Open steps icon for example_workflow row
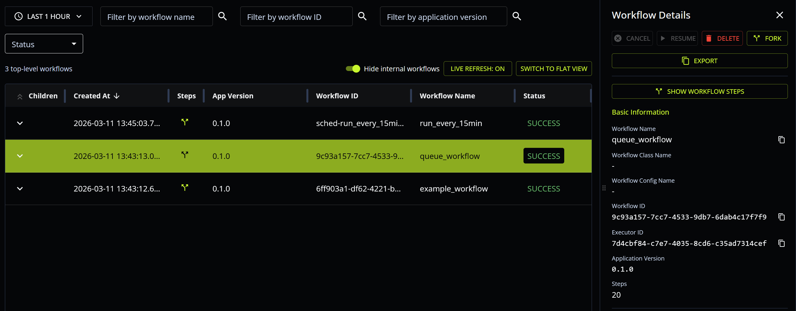 (x=185, y=188)
